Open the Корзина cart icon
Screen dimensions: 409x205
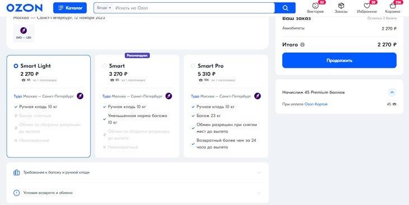click(393, 6)
